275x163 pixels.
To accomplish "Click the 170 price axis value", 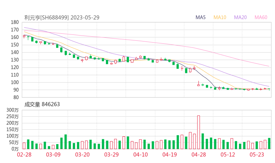I will coord(15,30).
